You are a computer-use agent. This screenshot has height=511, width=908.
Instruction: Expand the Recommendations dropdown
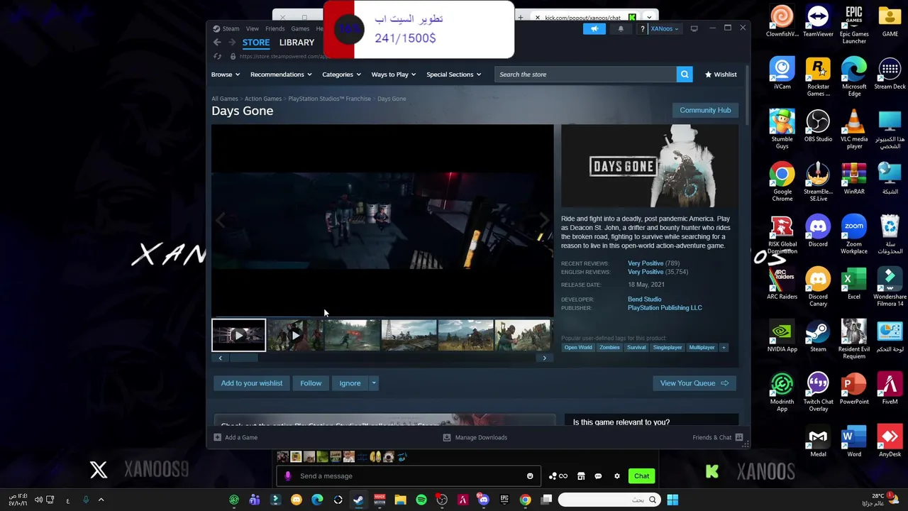[x=281, y=75]
